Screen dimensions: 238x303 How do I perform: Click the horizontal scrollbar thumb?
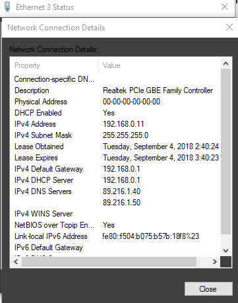[x=109, y=261]
